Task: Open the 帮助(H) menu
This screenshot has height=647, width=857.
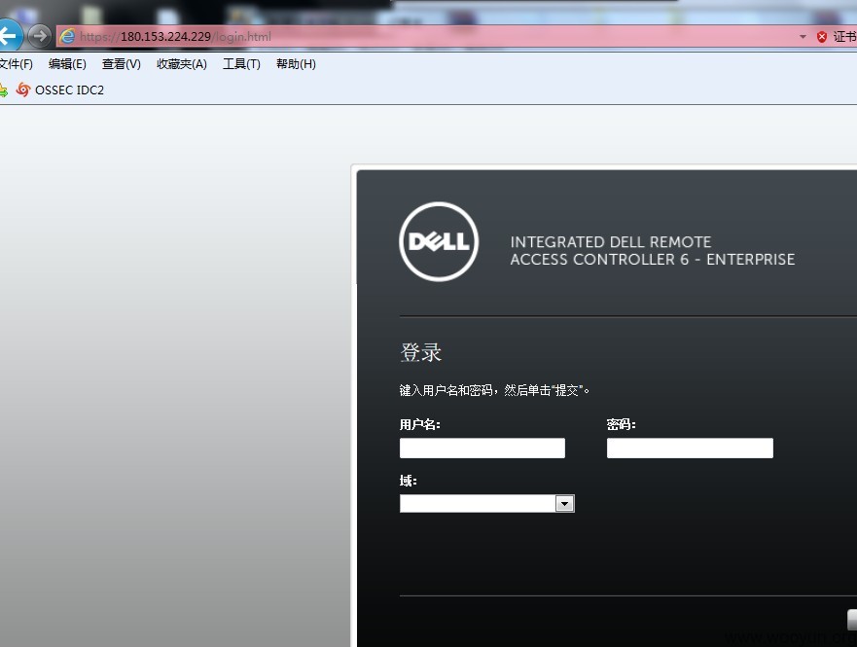Action: pos(296,64)
